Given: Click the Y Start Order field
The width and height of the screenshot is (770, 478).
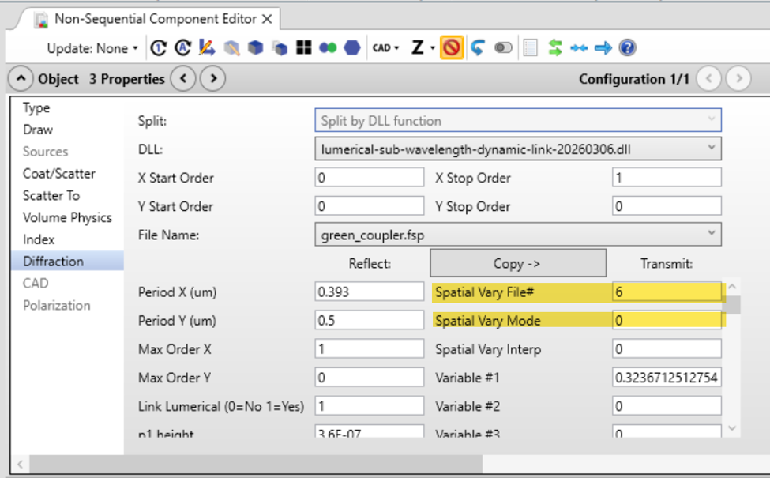Looking at the screenshot, I should pyautogui.click(x=370, y=206).
